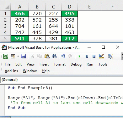Screen dimensions: 123x118
Task: Open the Tools menu
Action: coord(103,64)
